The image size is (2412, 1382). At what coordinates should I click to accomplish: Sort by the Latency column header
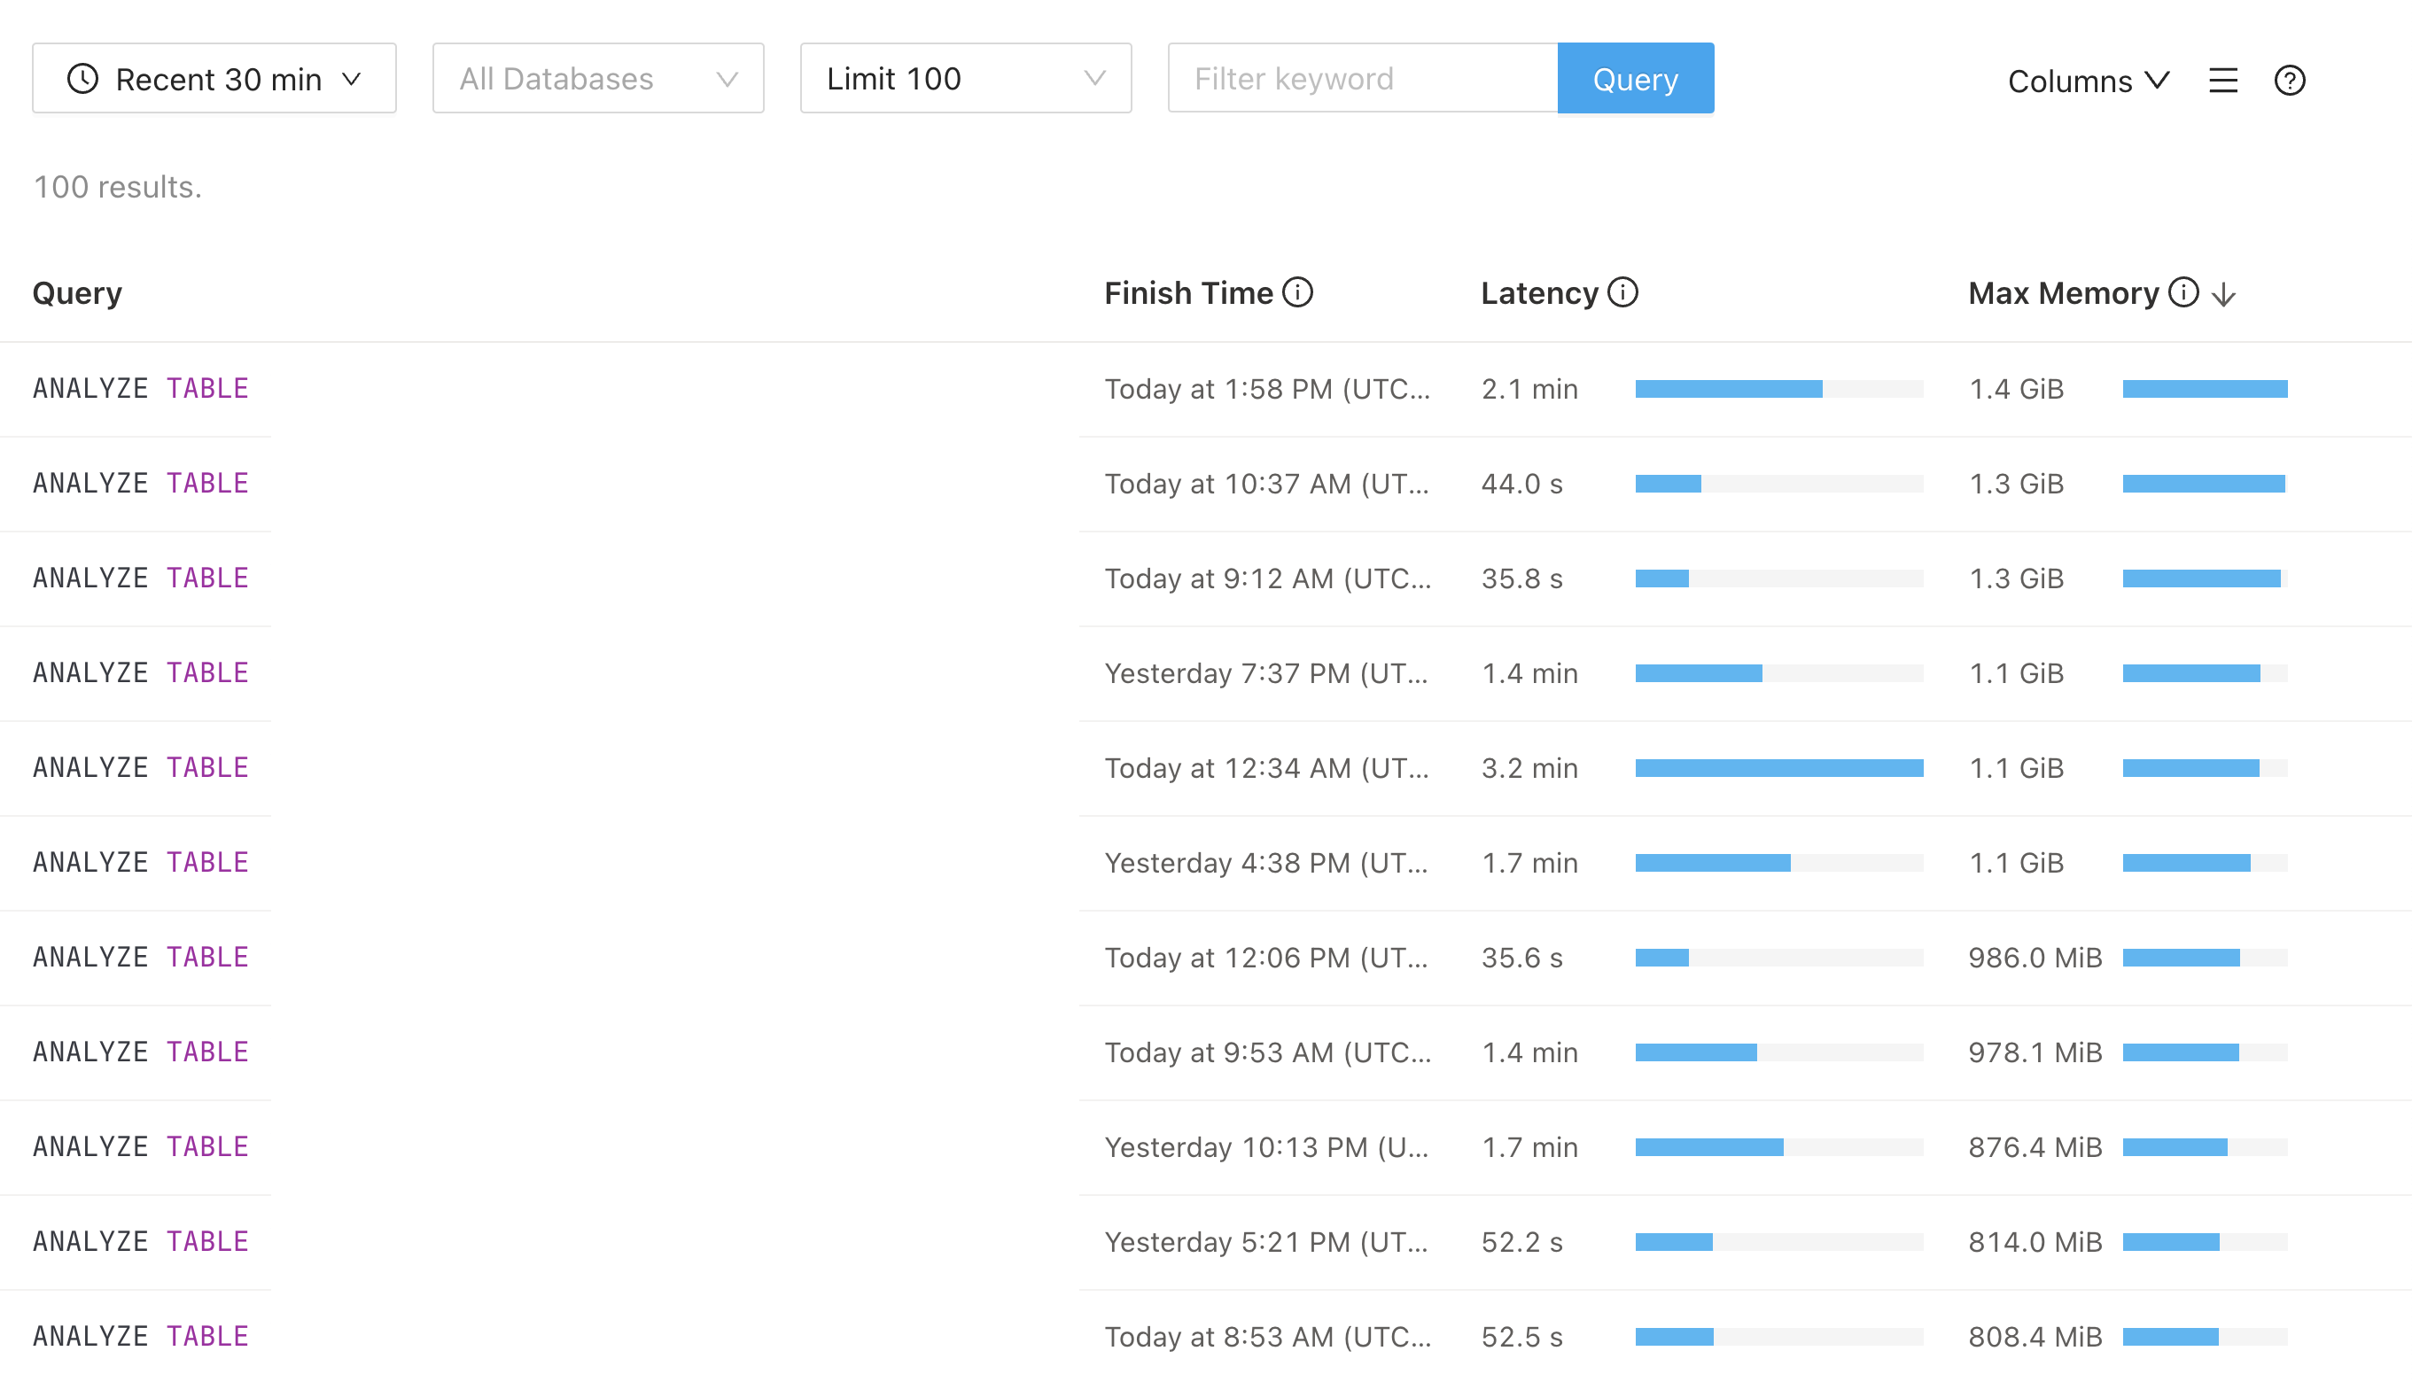coord(1538,293)
